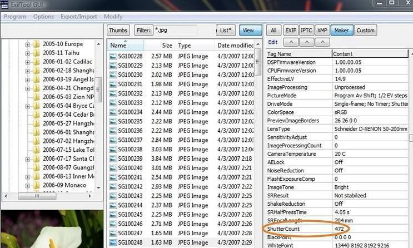Click the calla lily preview image

pyautogui.click(x=52, y=229)
